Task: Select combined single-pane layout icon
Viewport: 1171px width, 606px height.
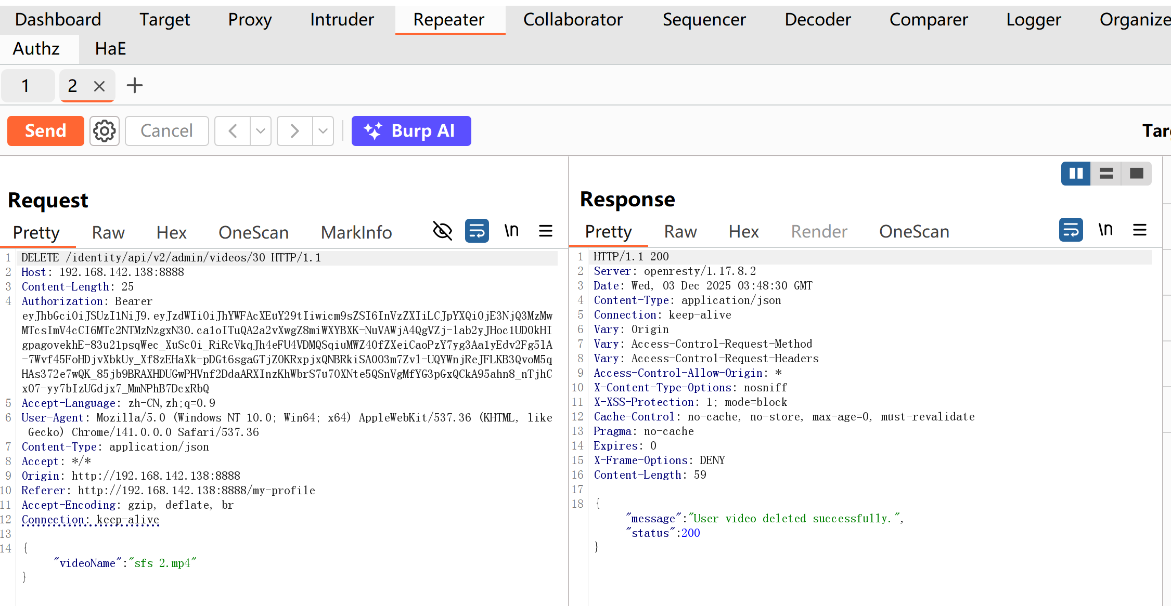Action: pyautogui.click(x=1136, y=173)
